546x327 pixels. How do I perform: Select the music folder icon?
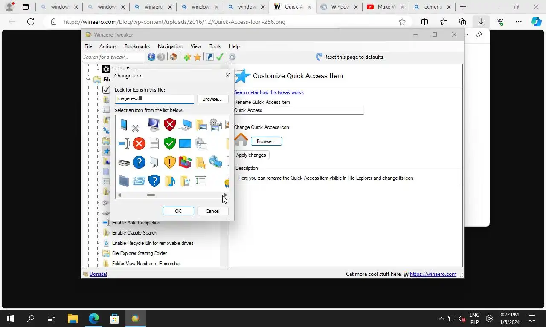point(170,181)
